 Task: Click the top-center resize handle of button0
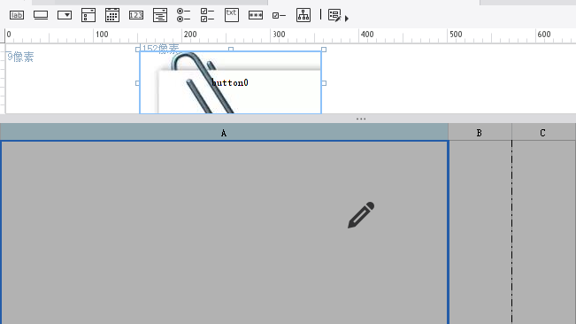231,49
